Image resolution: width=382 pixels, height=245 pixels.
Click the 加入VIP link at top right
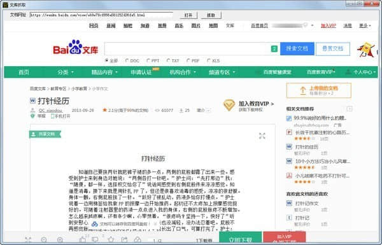(328, 25)
